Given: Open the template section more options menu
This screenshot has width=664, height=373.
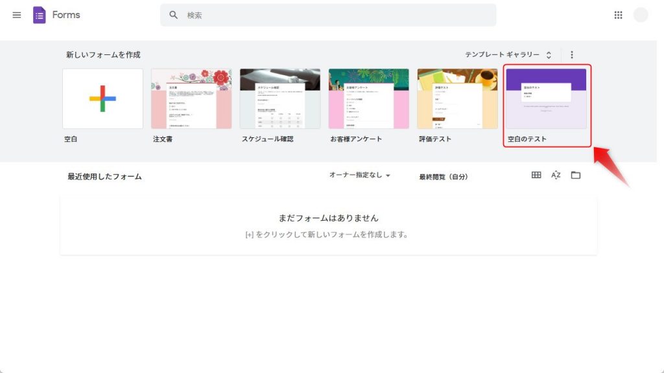Looking at the screenshot, I should point(572,54).
